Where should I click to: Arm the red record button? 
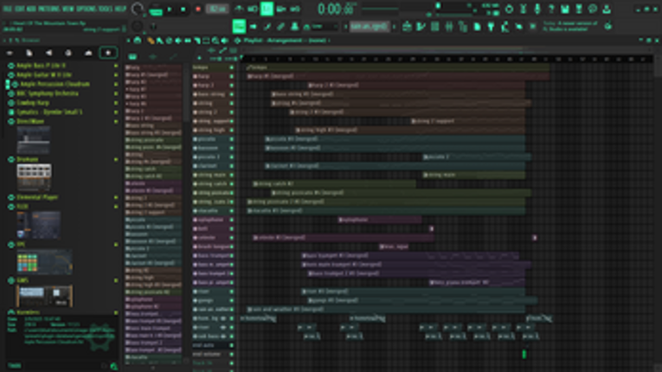197,10
